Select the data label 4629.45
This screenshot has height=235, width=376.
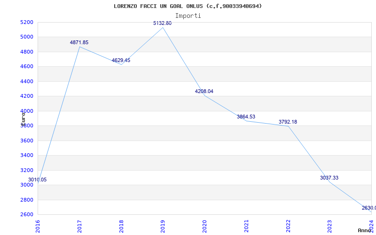(121, 60)
